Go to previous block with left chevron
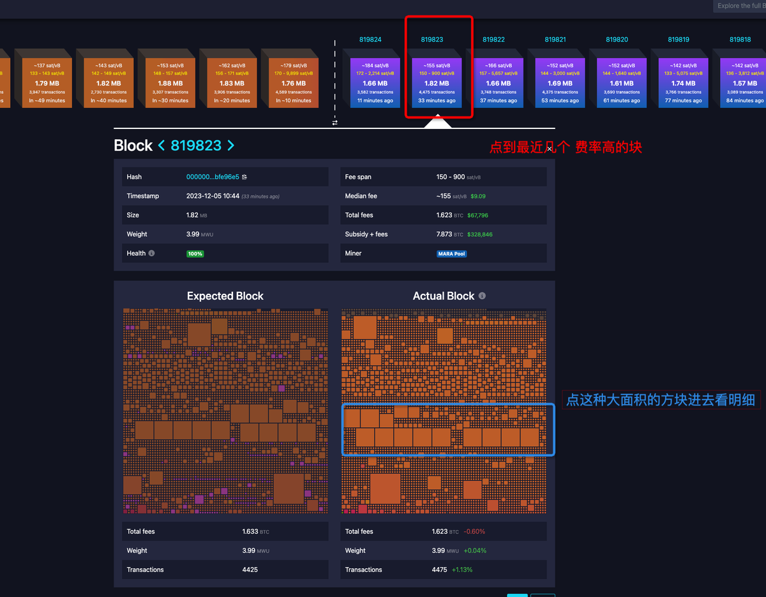Screen dimensions: 766x597 pos(162,146)
